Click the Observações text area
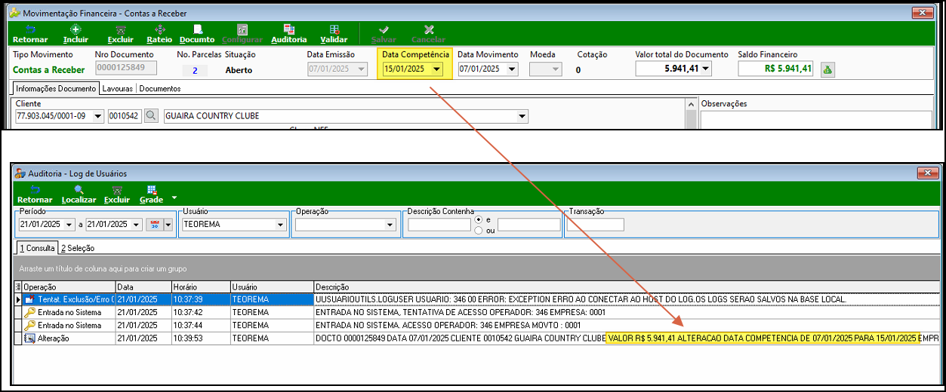The image size is (946, 392). pos(815,119)
